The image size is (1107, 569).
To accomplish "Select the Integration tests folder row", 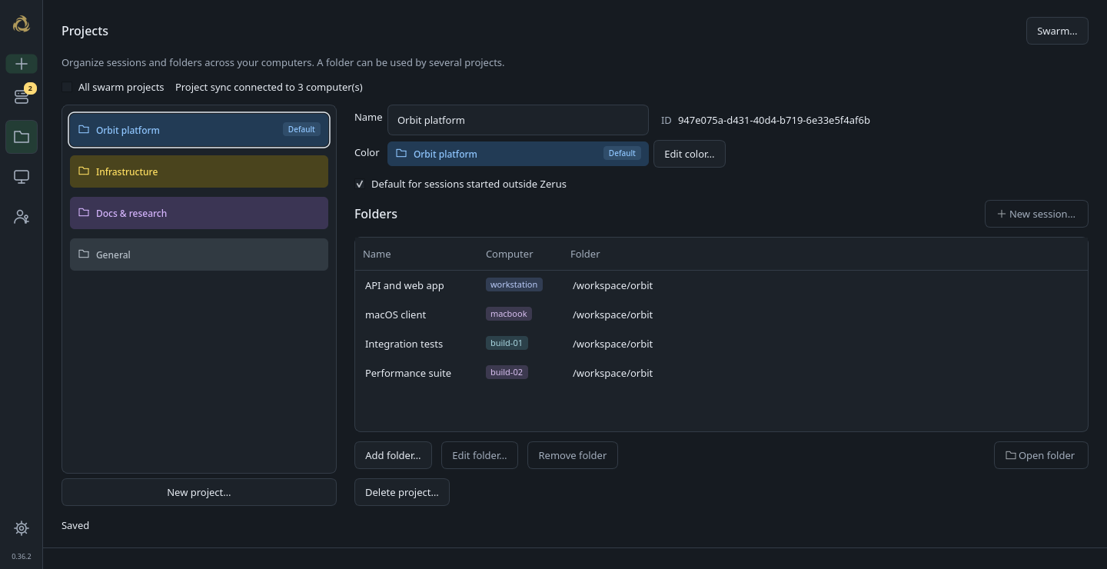I will click(721, 344).
